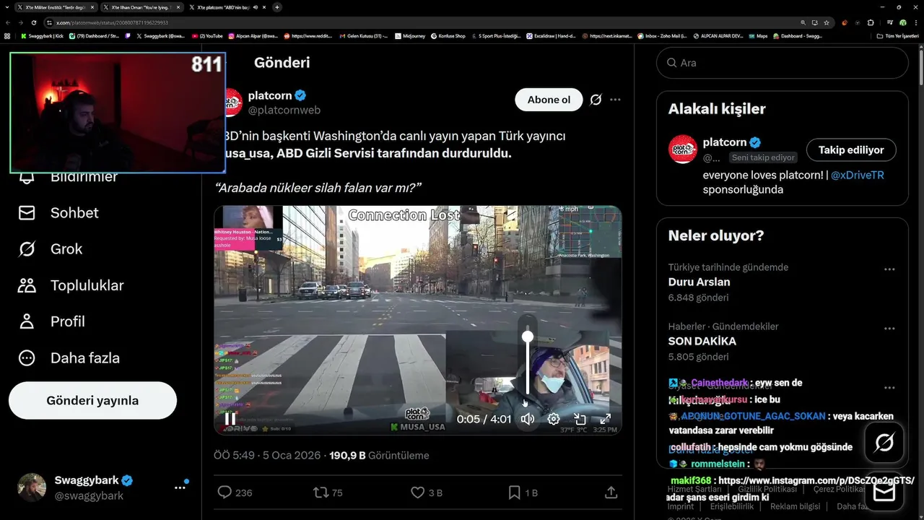Expand the Daha fazla menu
Image resolution: width=924 pixels, height=520 pixels.
69,357
